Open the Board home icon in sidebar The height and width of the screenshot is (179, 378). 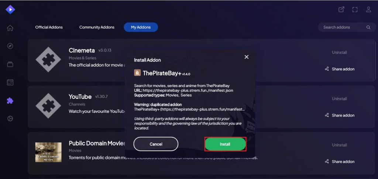[10, 28]
